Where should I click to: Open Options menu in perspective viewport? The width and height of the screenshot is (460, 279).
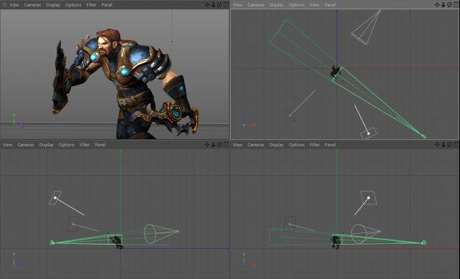pyautogui.click(x=73, y=5)
